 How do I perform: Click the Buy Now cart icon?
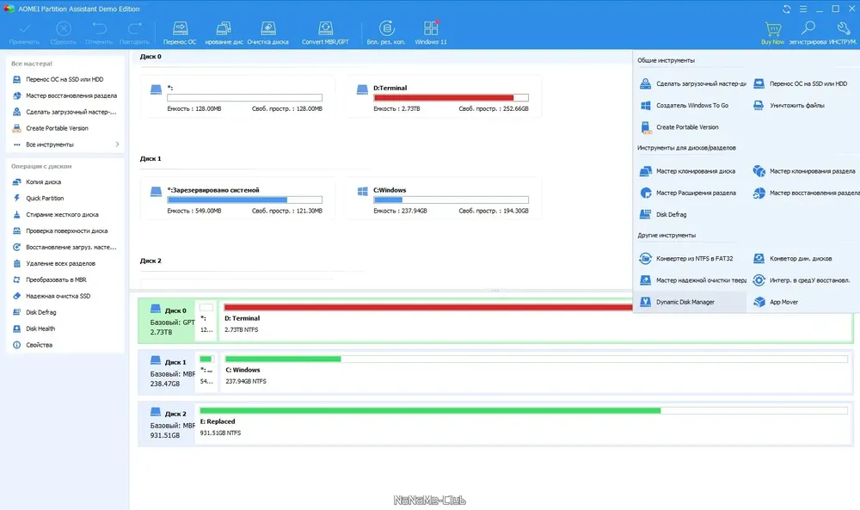coord(772,33)
